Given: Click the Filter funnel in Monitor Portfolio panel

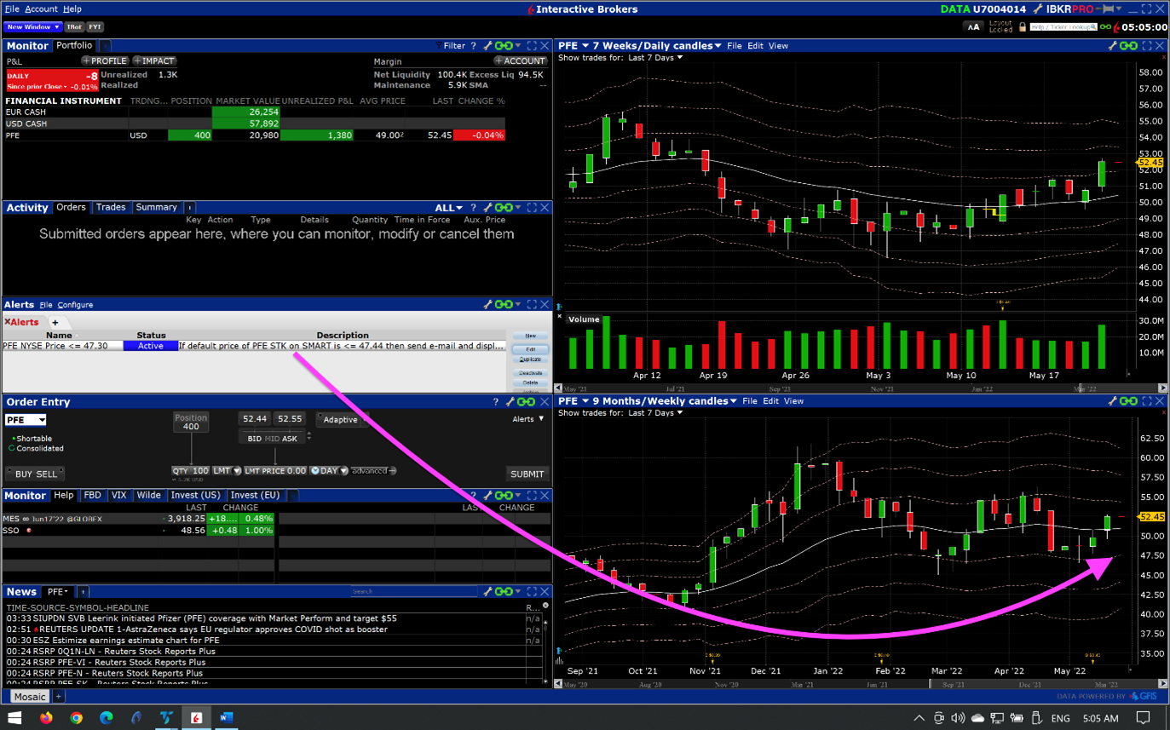Looking at the screenshot, I should click(450, 46).
